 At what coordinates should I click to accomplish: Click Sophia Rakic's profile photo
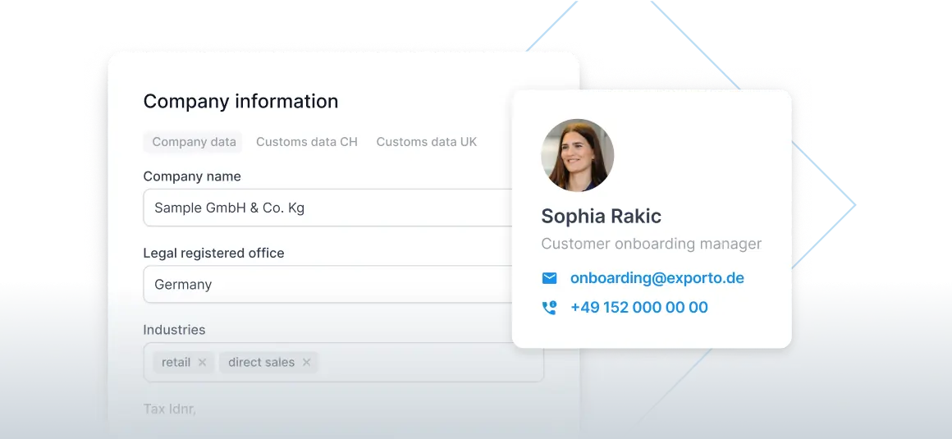(578, 155)
